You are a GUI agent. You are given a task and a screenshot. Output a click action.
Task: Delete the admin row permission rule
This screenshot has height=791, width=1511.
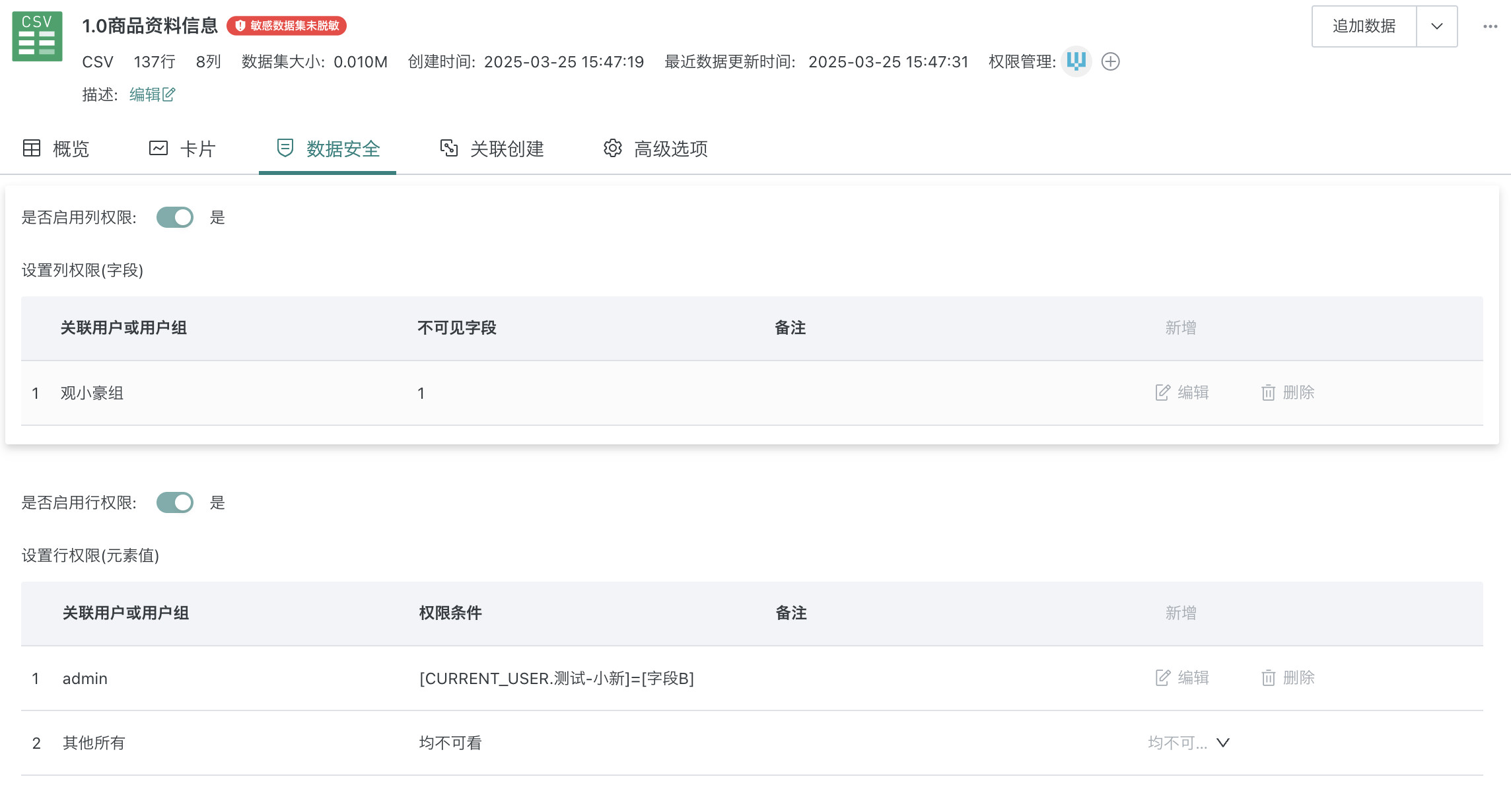pos(1288,678)
